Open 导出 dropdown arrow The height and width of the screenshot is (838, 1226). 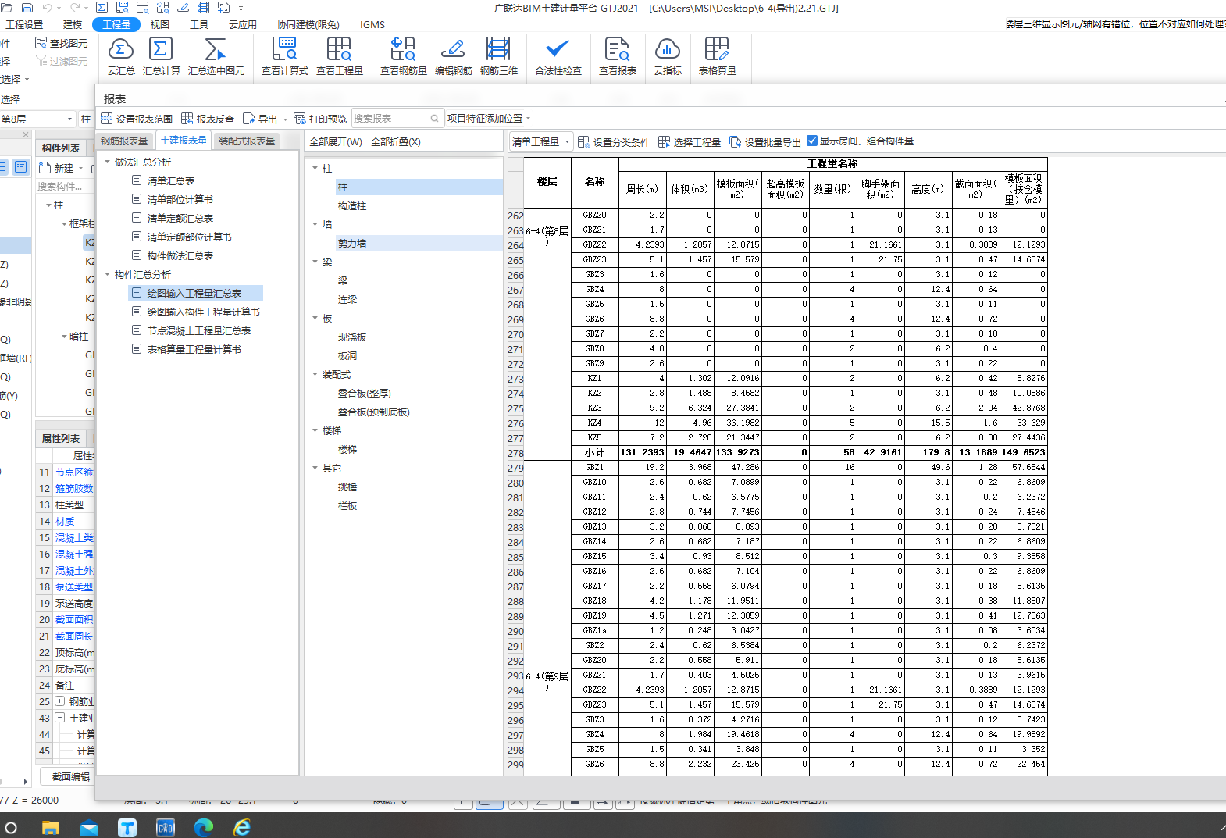tap(285, 119)
